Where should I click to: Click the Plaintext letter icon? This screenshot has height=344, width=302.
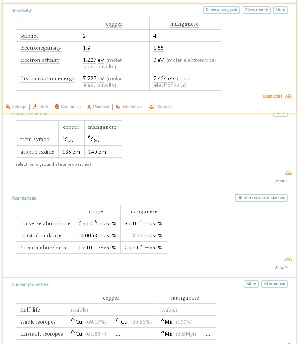[89, 107]
